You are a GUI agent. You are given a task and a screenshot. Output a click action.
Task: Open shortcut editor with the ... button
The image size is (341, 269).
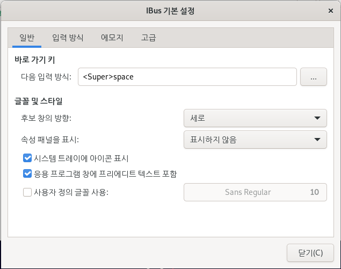click(314, 77)
